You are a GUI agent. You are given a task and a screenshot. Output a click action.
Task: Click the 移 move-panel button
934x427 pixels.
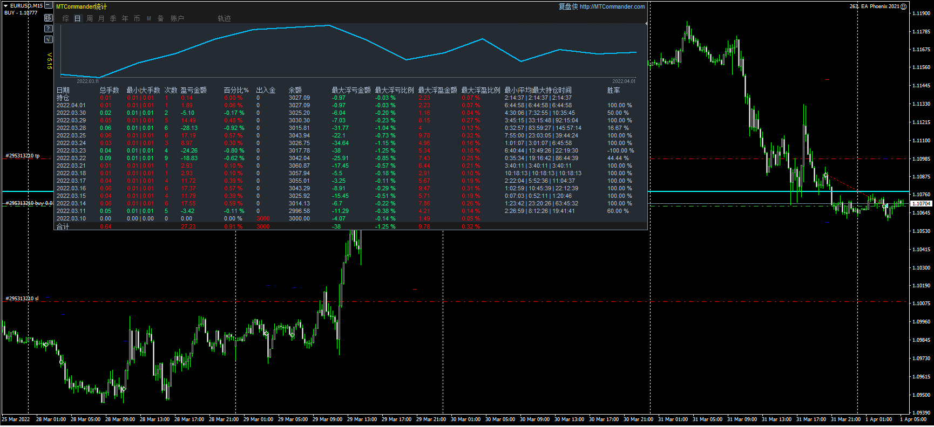49,18
